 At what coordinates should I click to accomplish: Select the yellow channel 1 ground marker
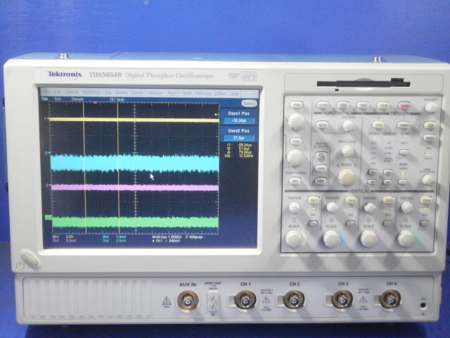(46, 118)
